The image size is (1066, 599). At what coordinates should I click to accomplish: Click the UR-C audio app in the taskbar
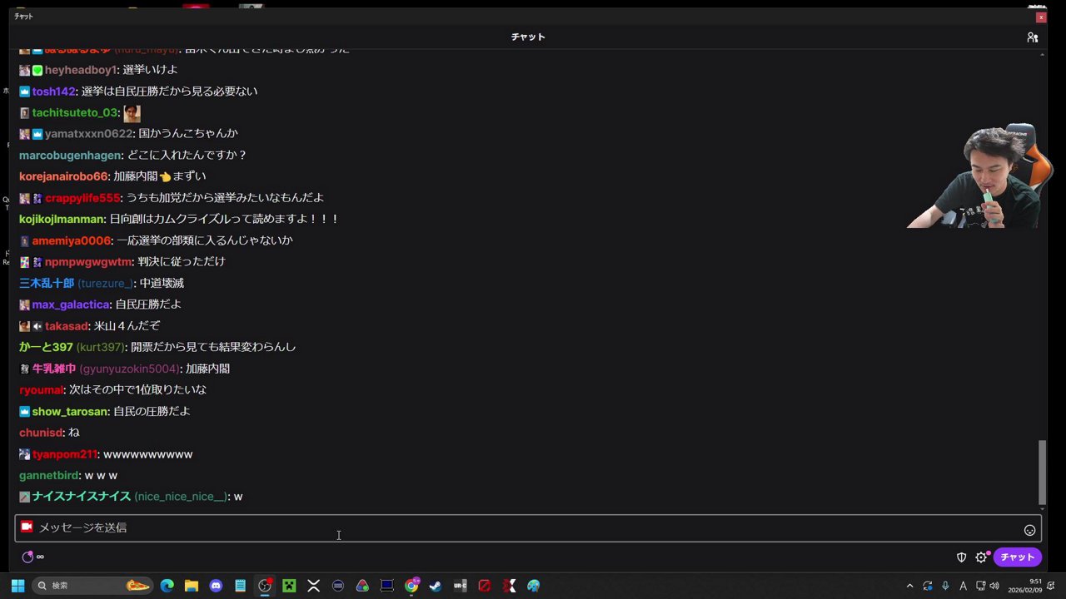pyautogui.click(x=460, y=586)
